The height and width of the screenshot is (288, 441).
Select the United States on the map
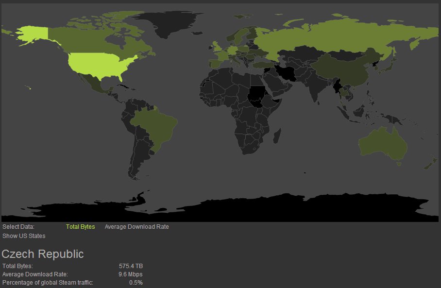[99, 65]
